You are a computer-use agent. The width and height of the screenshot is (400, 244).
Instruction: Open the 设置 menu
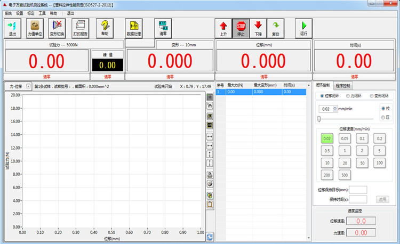coord(19,13)
